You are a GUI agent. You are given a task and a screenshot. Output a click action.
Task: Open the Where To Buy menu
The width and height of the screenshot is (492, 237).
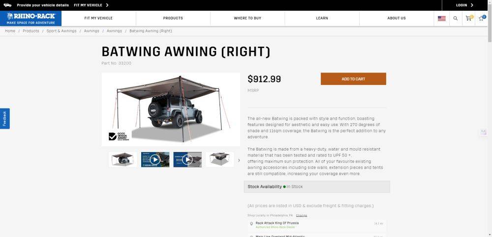click(247, 18)
